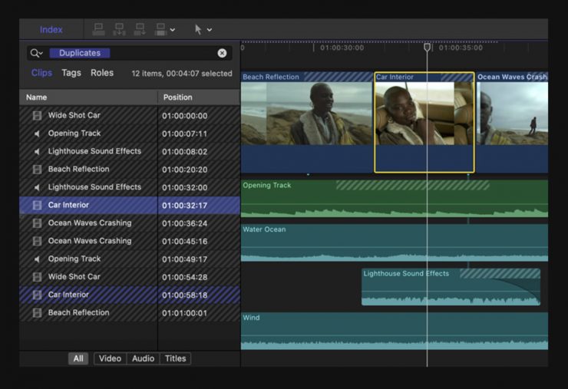The height and width of the screenshot is (389, 568).
Task: Show All items in the index
Action: [78, 358]
